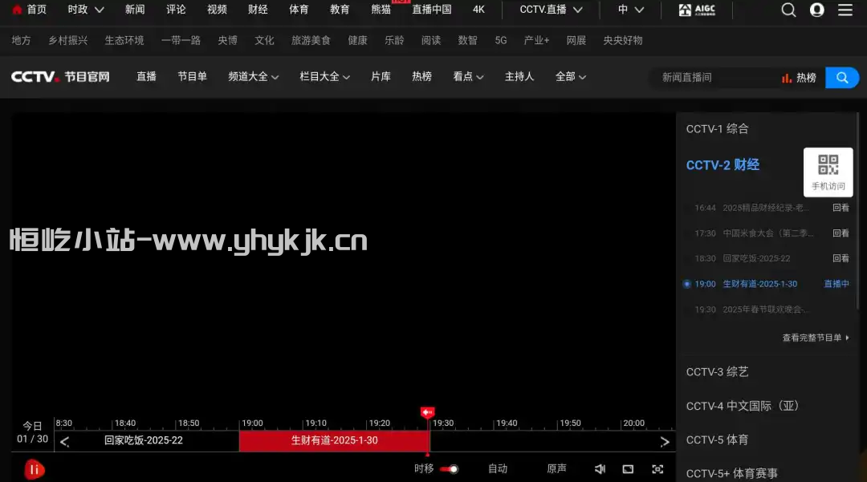Click 回看 for 18:30 回家吃饭
Screen dimensions: 867x482
[841, 258]
